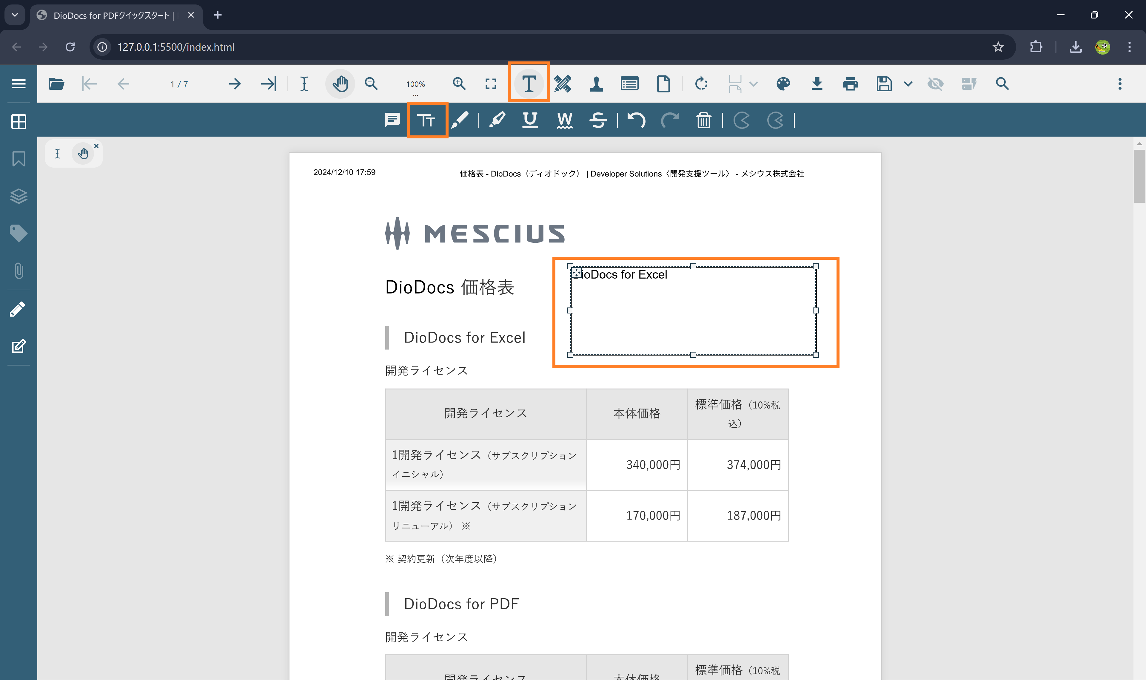Click the 340,000円 price cell
1146x680 pixels.
click(x=637, y=465)
